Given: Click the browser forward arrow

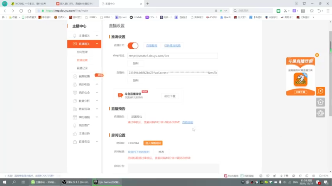Looking at the screenshot, I should tap(13, 11).
